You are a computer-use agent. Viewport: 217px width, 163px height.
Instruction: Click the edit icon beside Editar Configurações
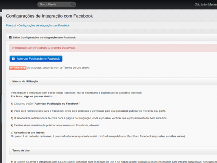[10, 38]
